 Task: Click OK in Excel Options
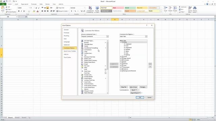click(140, 97)
